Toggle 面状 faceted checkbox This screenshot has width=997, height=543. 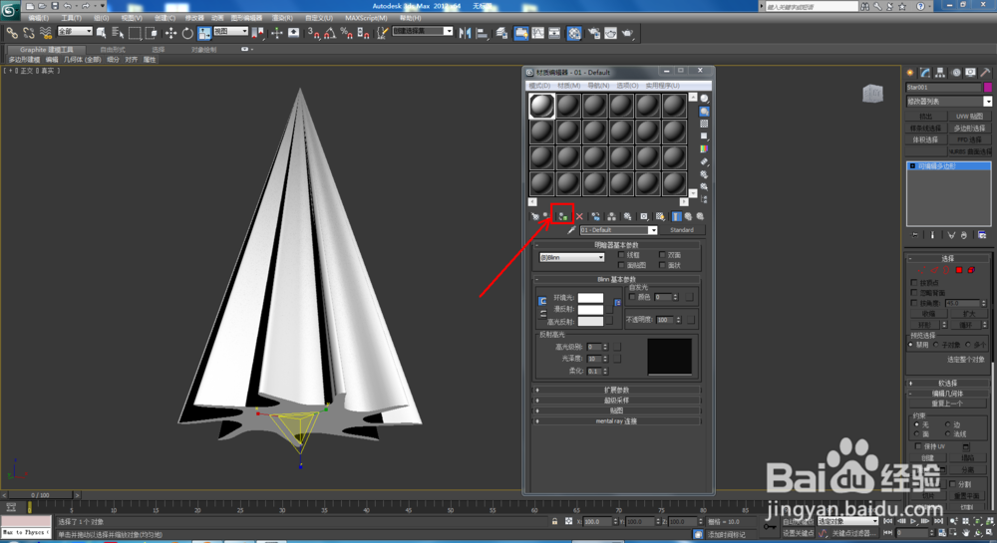(662, 265)
